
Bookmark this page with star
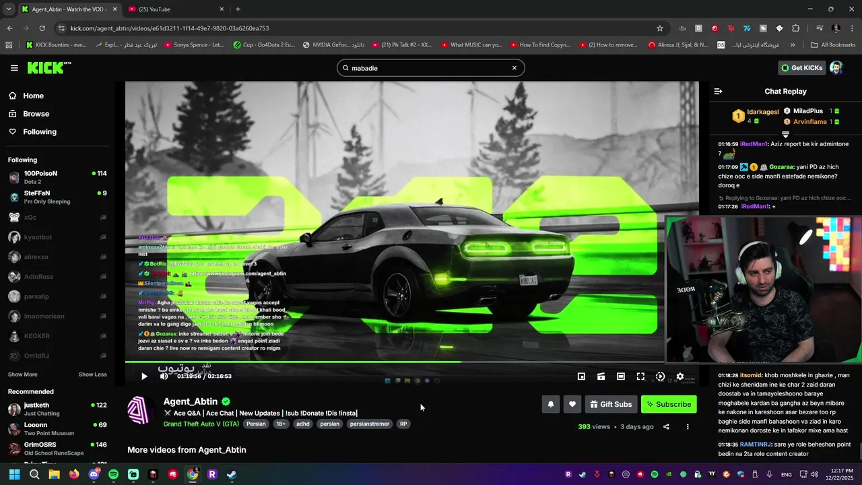click(x=660, y=28)
